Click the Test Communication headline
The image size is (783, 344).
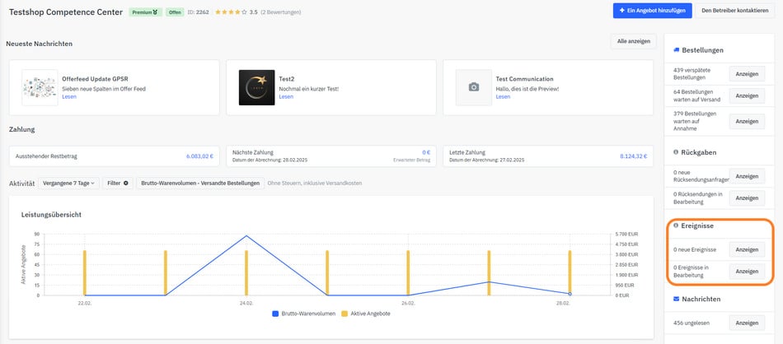click(x=524, y=79)
